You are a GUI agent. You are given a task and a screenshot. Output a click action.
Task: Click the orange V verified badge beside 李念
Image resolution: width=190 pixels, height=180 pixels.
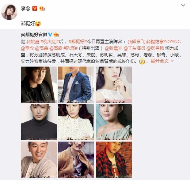click(35, 8)
